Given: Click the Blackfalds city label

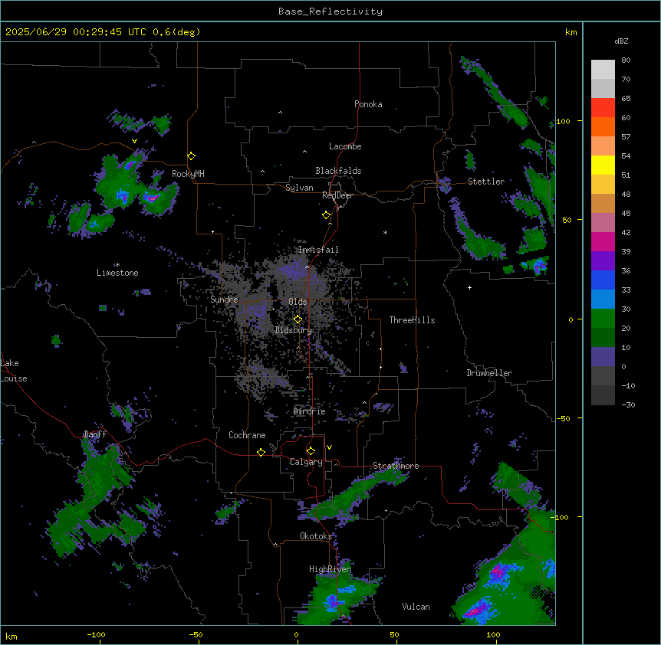Looking at the screenshot, I should tap(338, 171).
